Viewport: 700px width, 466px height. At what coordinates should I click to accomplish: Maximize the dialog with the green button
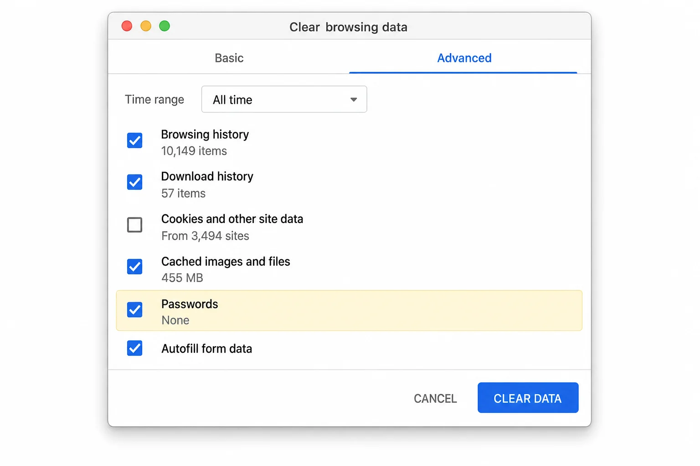(165, 26)
